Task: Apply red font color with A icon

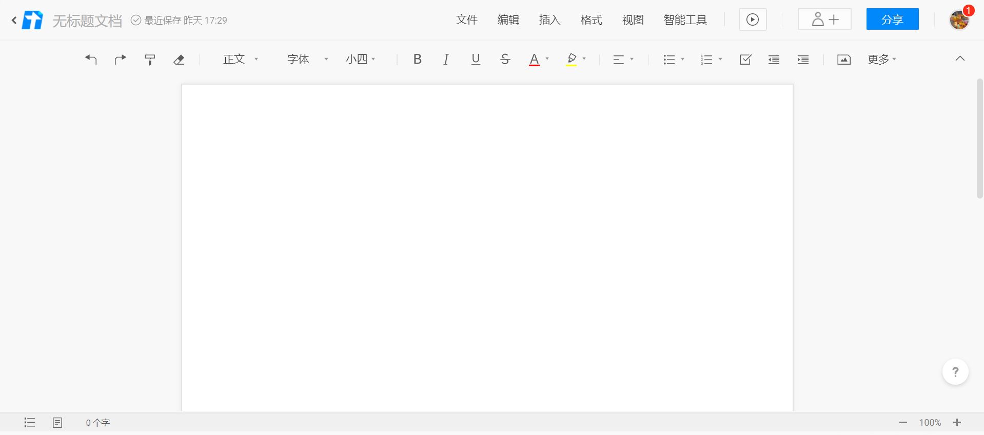Action: (534, 60)
